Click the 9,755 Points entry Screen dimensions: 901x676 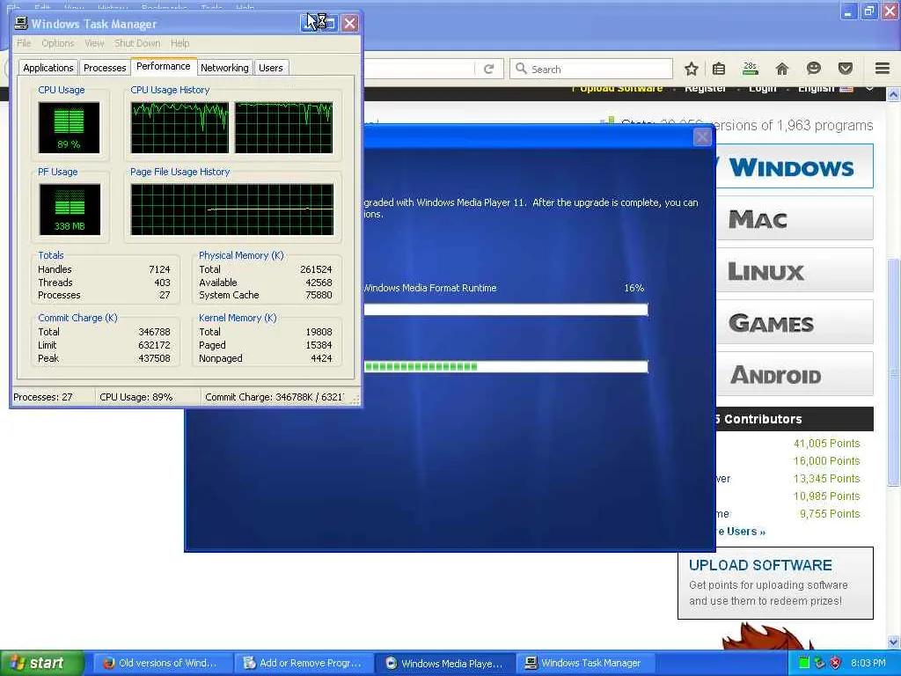pyautogui.click(x=830, y=513)
